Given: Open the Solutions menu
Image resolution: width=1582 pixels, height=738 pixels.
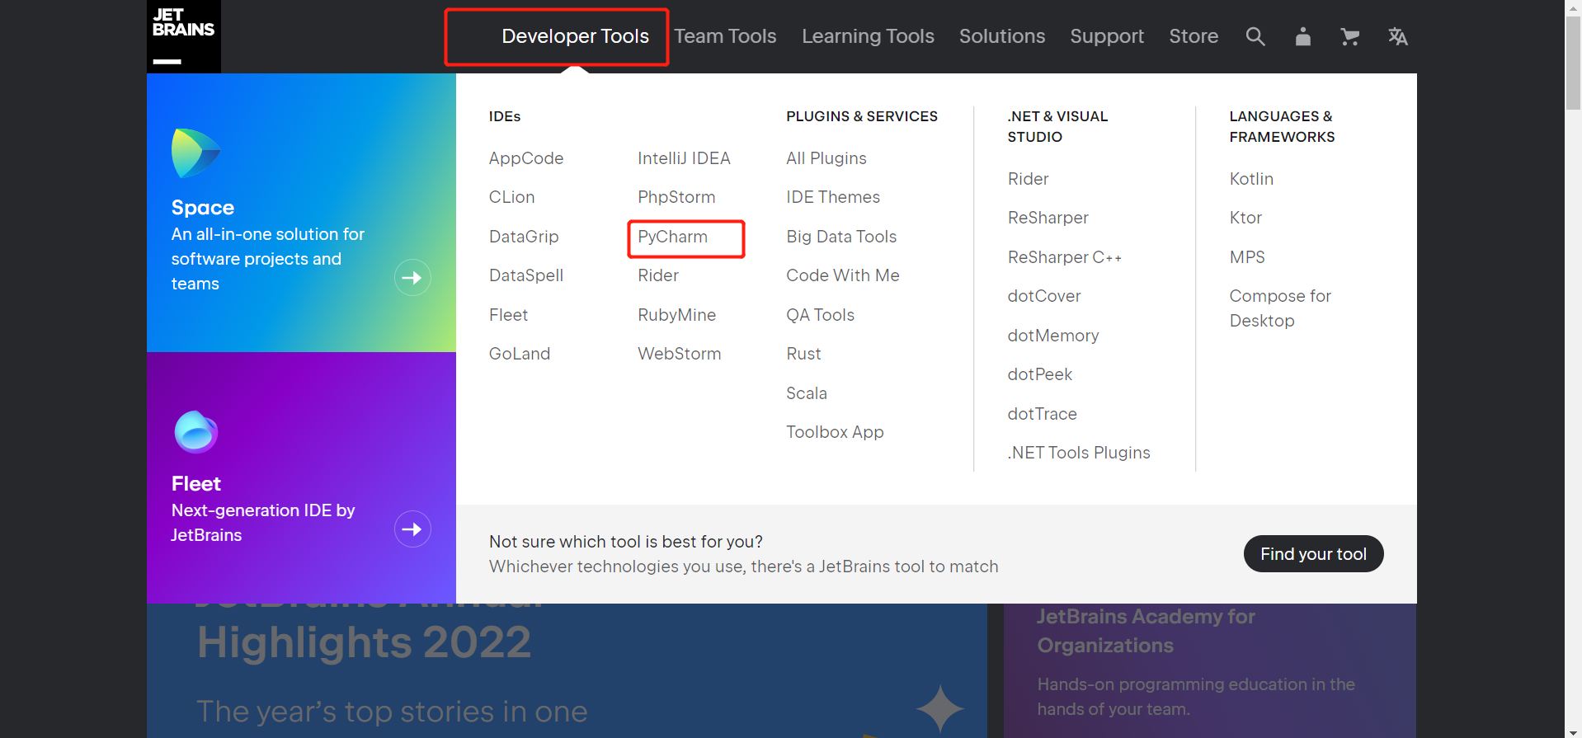Looking at the screenshot, I should 1002,36.
